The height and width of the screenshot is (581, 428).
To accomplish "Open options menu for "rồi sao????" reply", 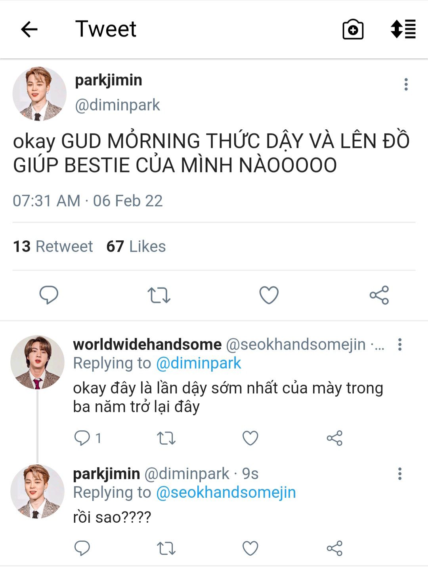I will pyautogui.click(x=400, y=474).
